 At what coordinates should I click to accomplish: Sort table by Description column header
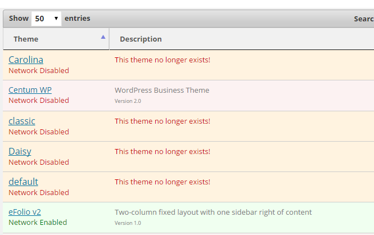[141, 39]
